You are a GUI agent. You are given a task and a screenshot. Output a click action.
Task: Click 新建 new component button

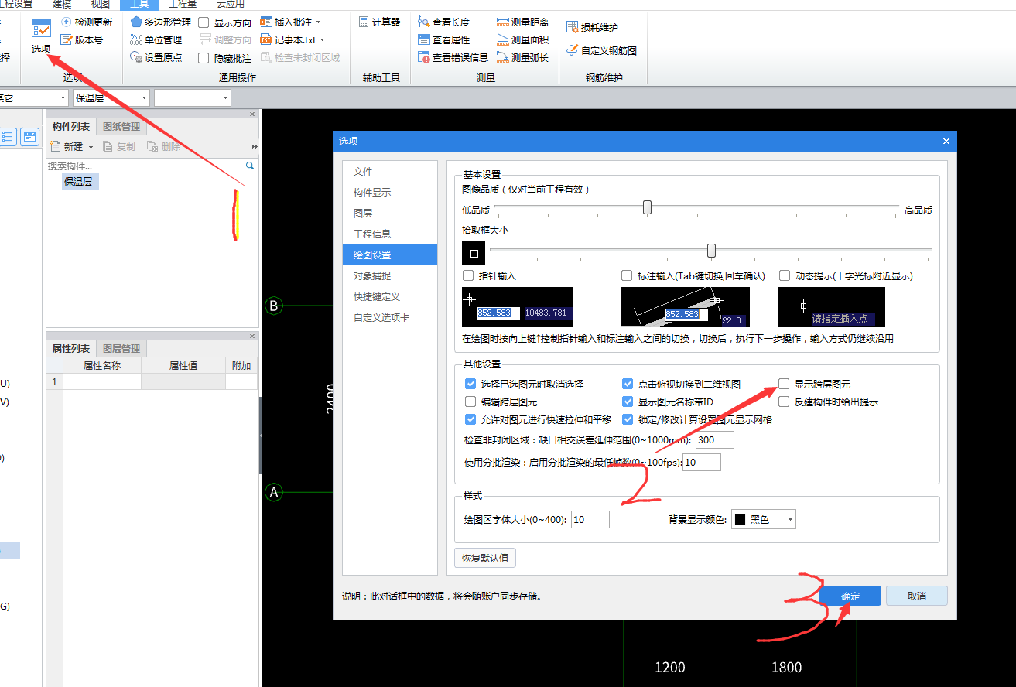click(67, 146)
